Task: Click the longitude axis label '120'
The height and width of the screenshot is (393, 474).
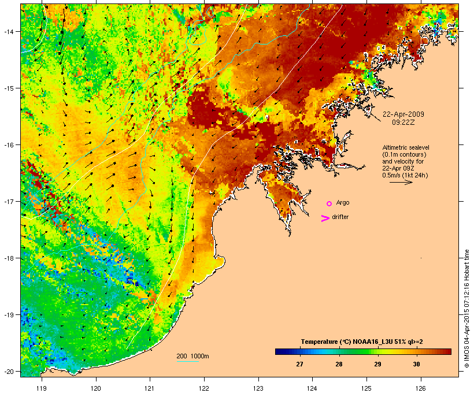Action: coord(96,388)
